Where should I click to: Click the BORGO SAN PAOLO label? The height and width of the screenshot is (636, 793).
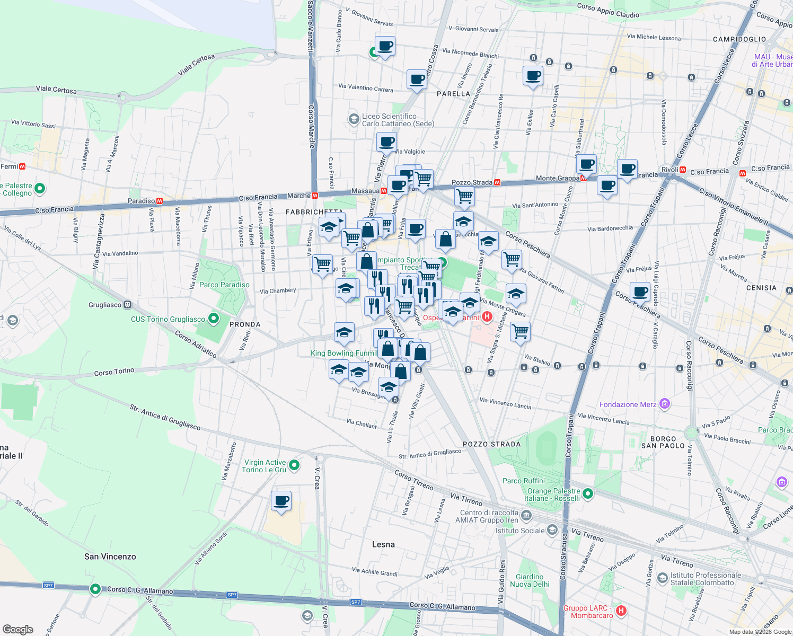(663, 442)
